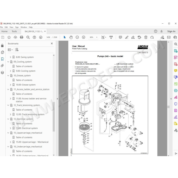Click the Sign In button

(x=171, y=31)
